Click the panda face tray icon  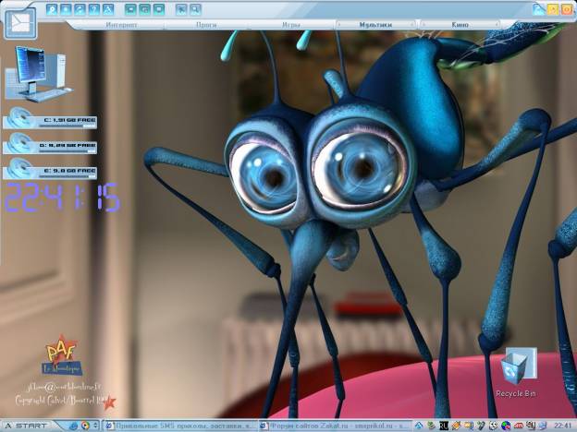point(494,426)
